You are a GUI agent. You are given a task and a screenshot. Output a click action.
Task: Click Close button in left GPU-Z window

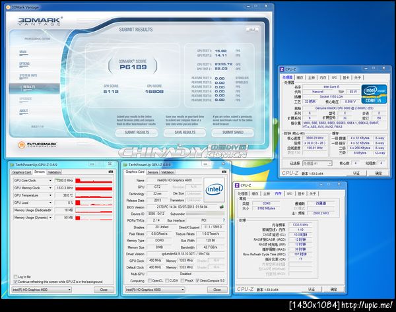pos(104,290)
